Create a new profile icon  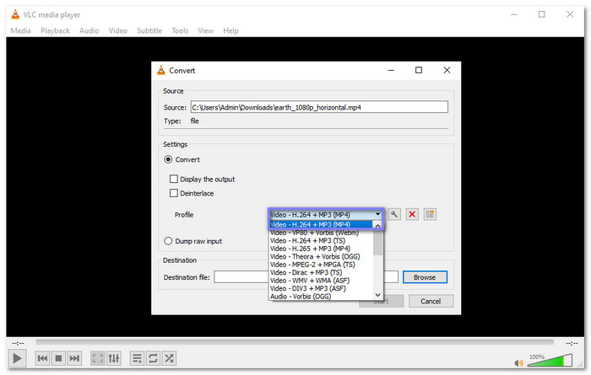430,214
